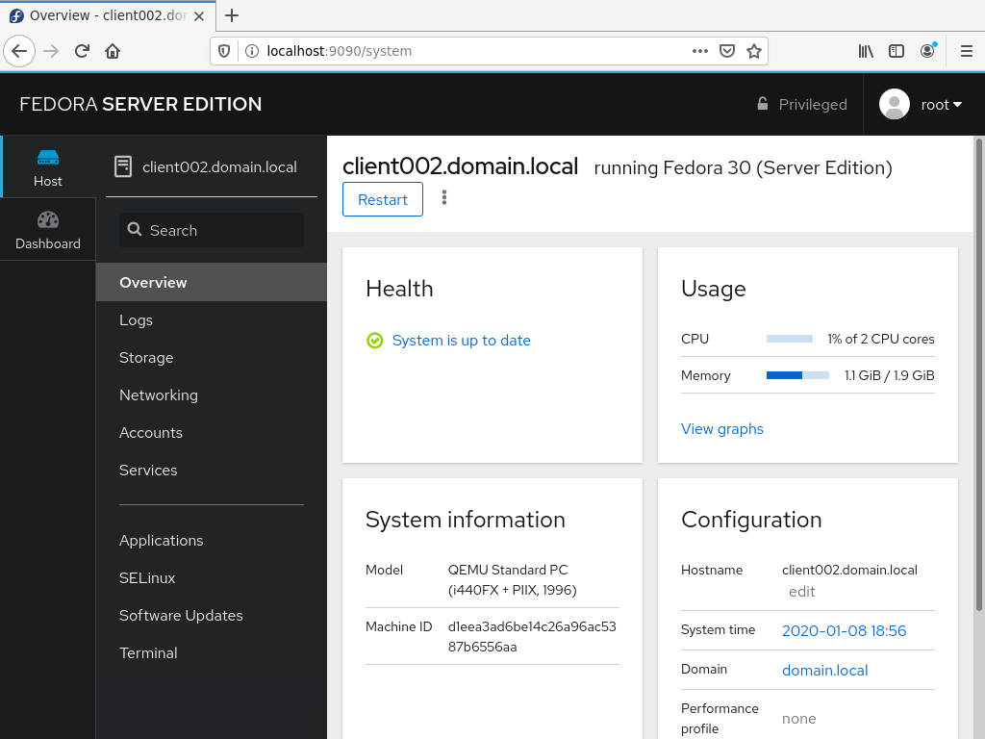Change the system time 2020-01-08 18:56

(844, 631)
